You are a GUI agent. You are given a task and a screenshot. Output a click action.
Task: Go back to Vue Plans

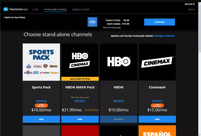14,17
